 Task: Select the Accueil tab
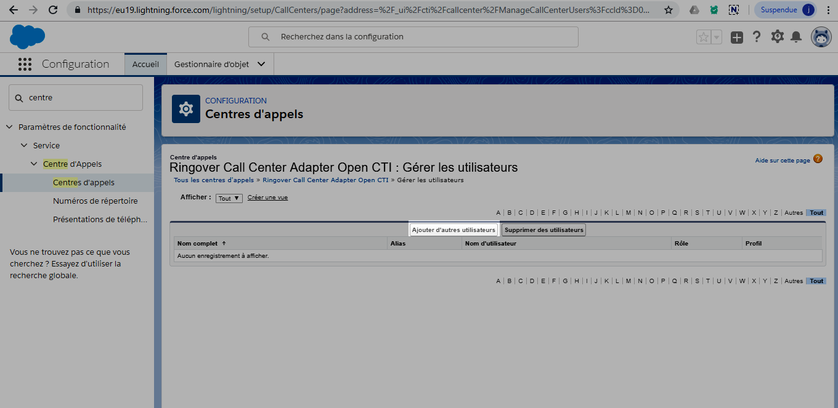pos(145,64)
